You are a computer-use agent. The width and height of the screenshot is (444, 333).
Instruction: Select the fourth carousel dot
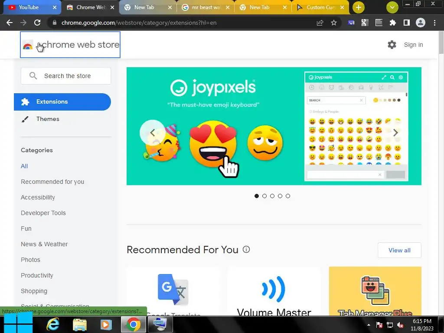point(280,196)
